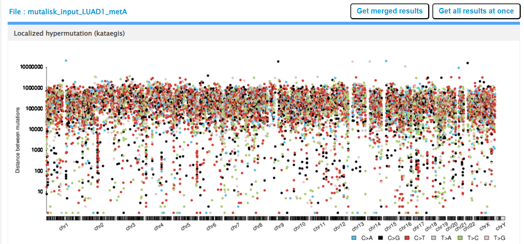Open the mutalisk_input_LUAD1_metA file link

click(x=68, y=12)
